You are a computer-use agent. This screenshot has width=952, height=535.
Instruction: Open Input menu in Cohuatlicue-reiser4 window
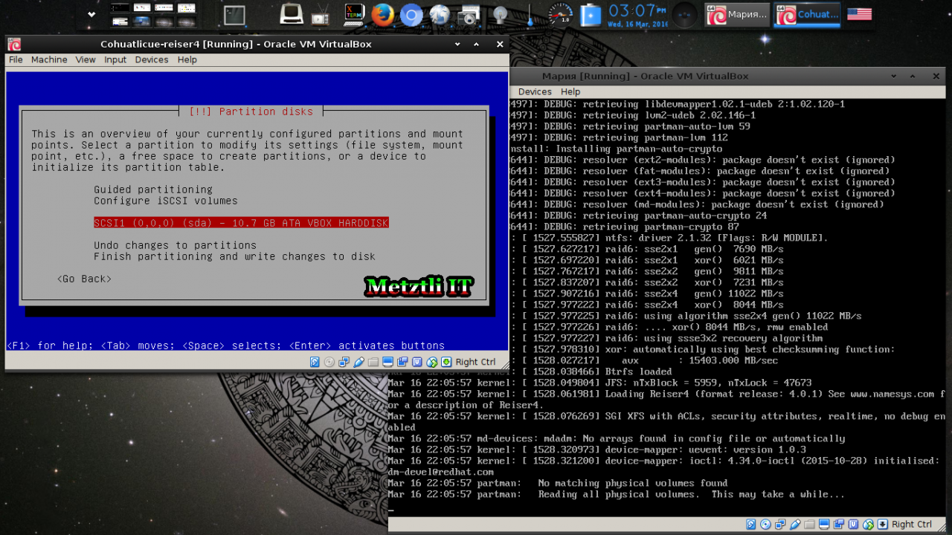coord(115,60)
